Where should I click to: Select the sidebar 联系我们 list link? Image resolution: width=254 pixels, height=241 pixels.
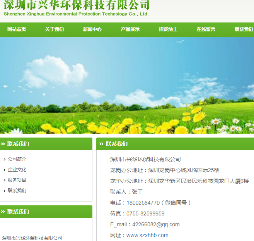17,191
